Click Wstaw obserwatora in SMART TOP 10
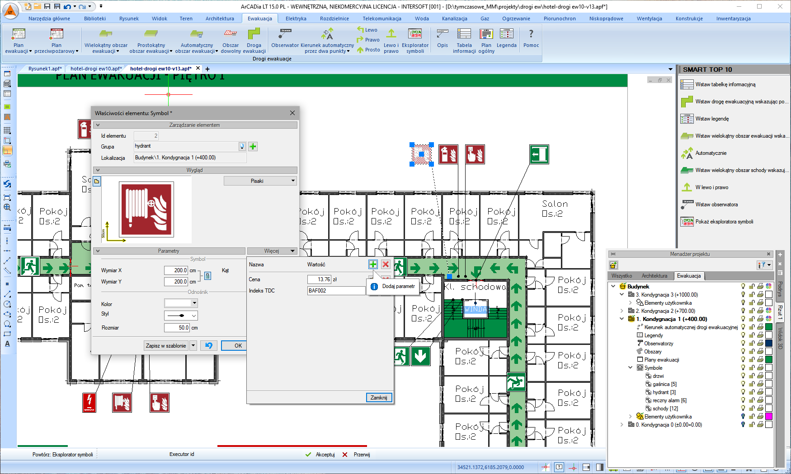The height and width of the screenshot is (474, 791). [x=716, y=204]
